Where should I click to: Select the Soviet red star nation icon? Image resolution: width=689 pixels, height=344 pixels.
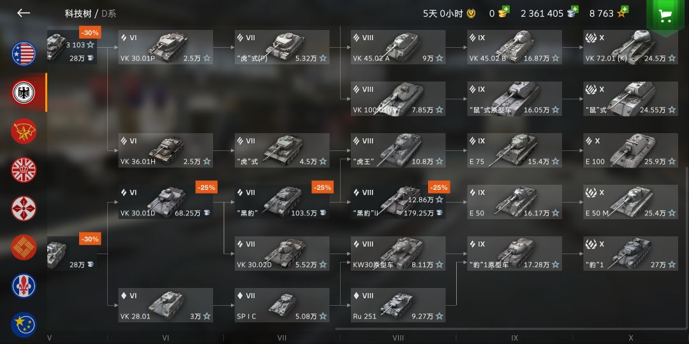(x=24, y=131)
